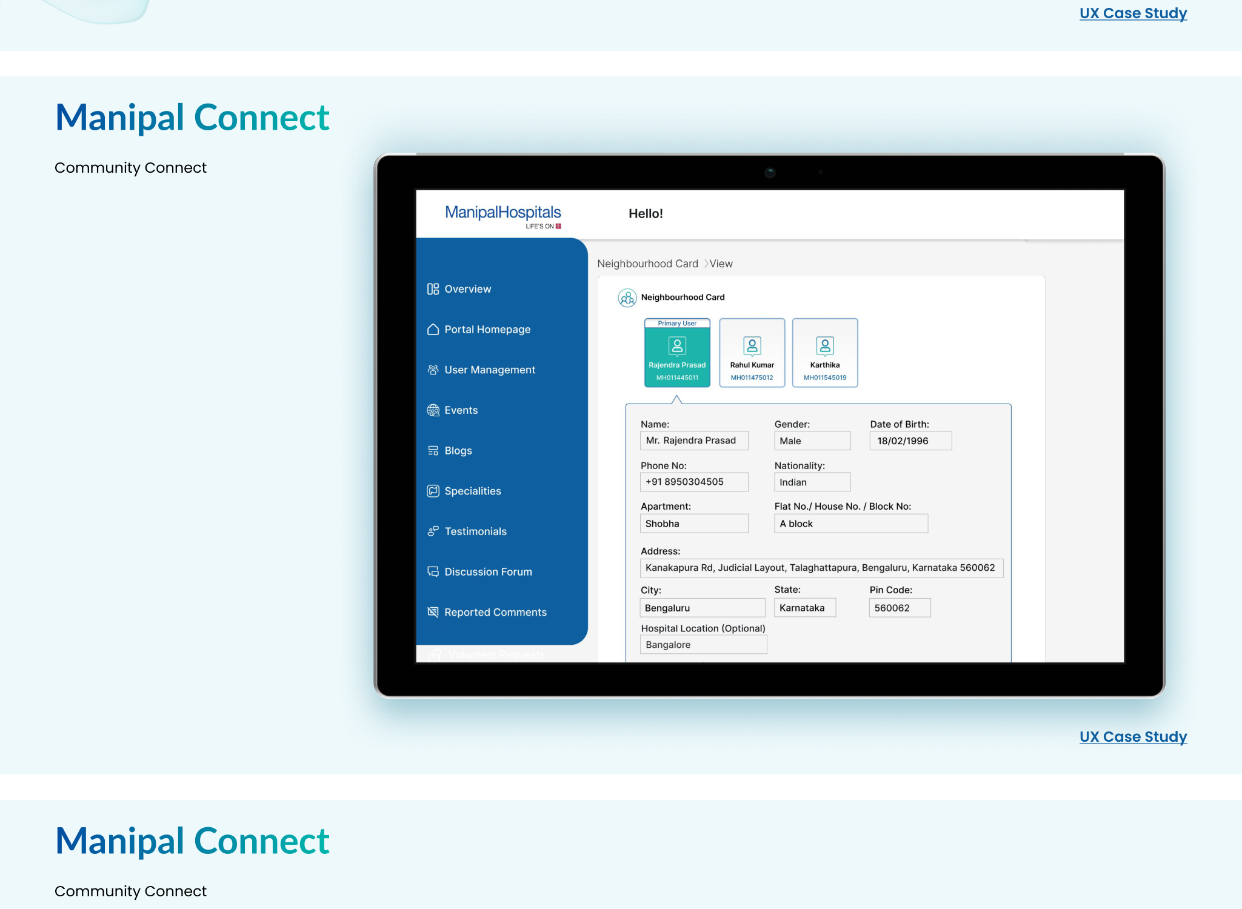Select the Karthika member card
The height and width of the screenshot is (909, 1242).
pos(825,353)
